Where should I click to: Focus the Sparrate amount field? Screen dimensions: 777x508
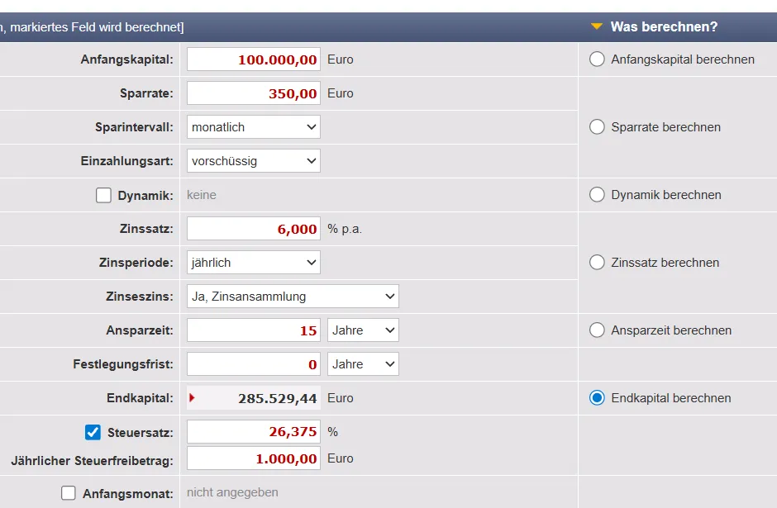point(253,93)
